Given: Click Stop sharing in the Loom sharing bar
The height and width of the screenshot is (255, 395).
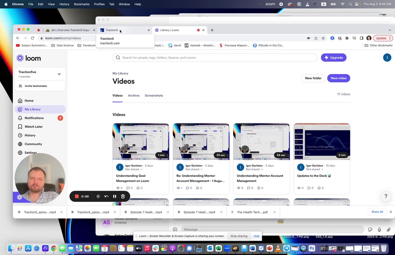Looking at the screenshot, I should 239,236.
